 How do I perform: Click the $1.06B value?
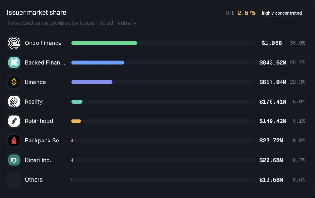pos(272,43)
